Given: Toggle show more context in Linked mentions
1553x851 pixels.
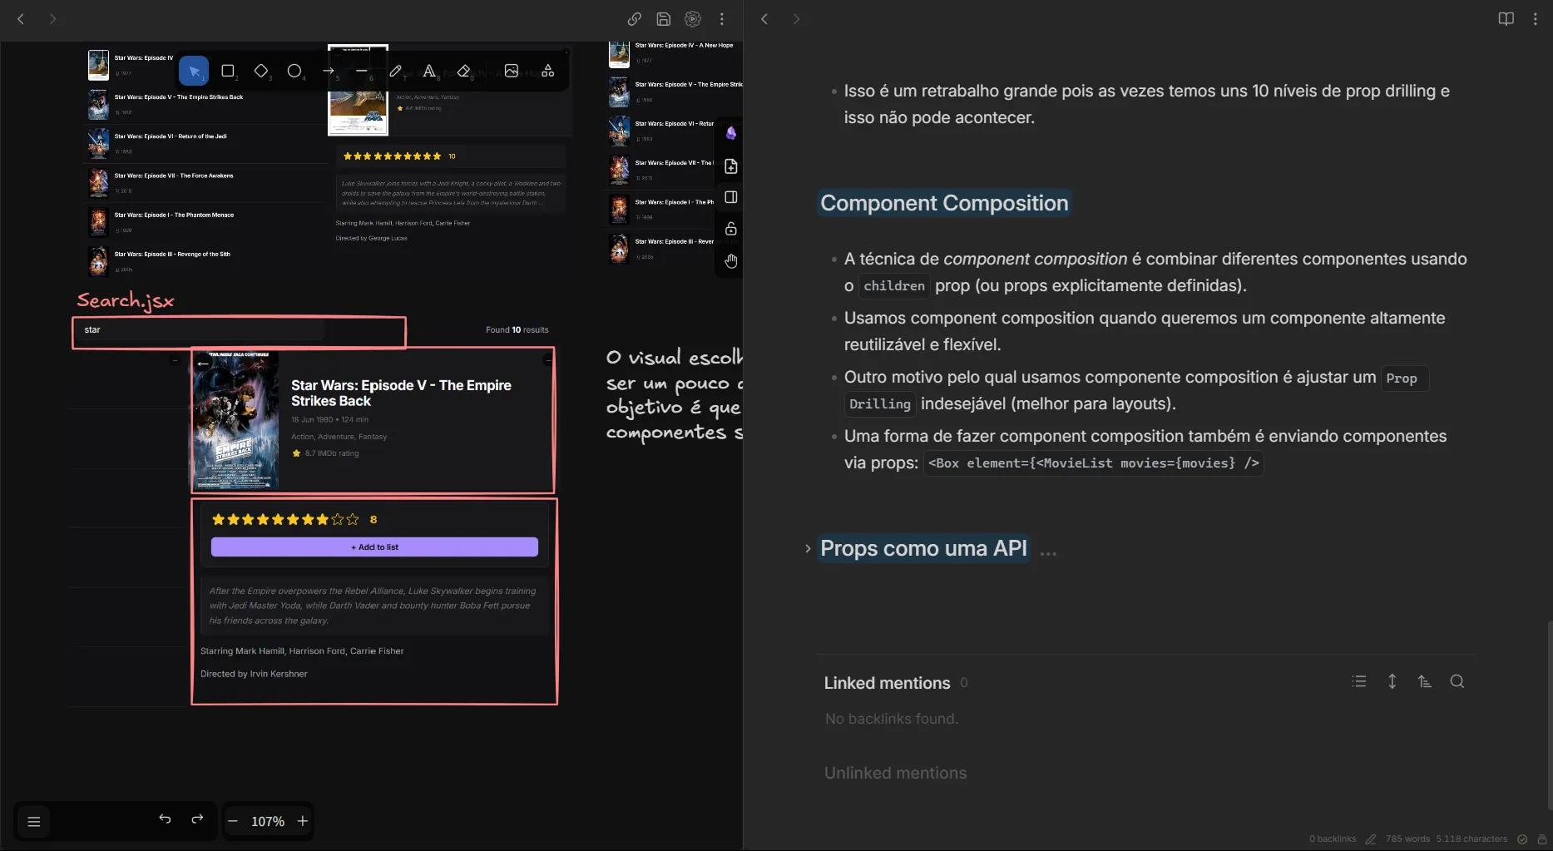Looking at the screenshot, I should 1392,682.
